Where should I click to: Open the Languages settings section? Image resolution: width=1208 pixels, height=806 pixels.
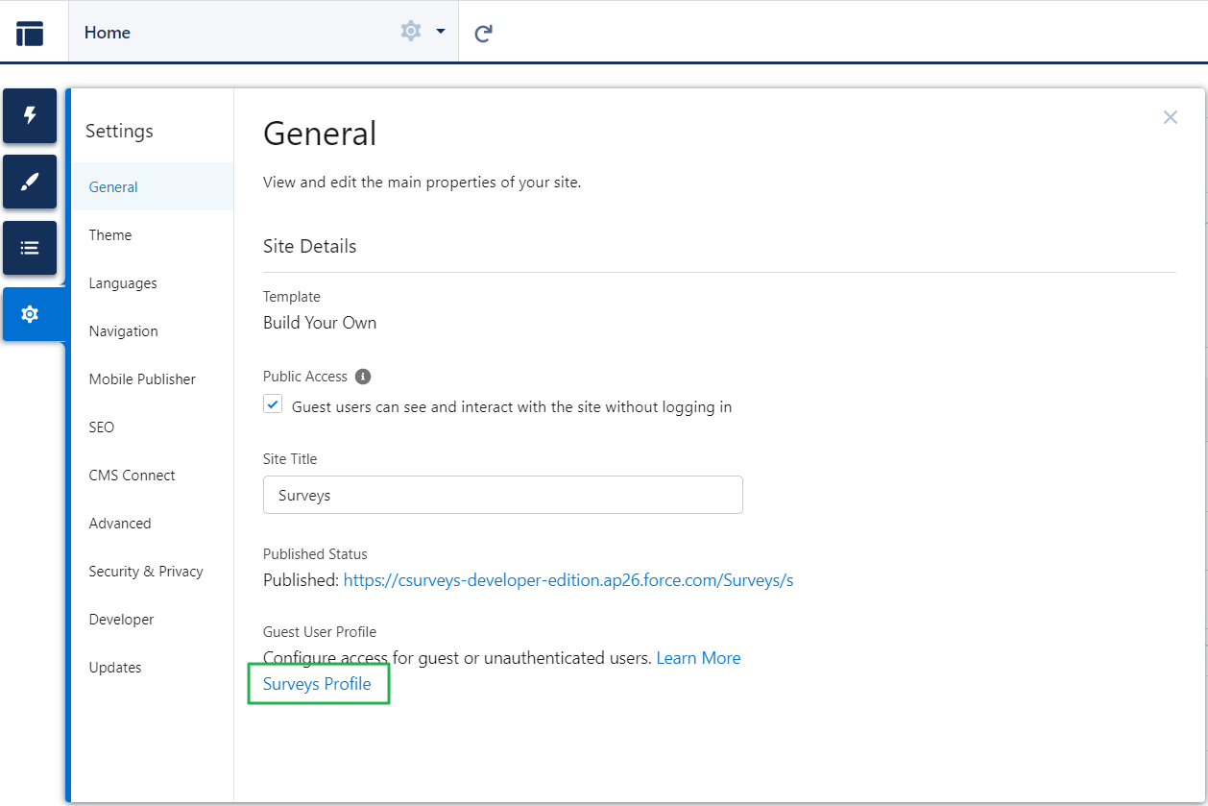click(x=123, y=282)
